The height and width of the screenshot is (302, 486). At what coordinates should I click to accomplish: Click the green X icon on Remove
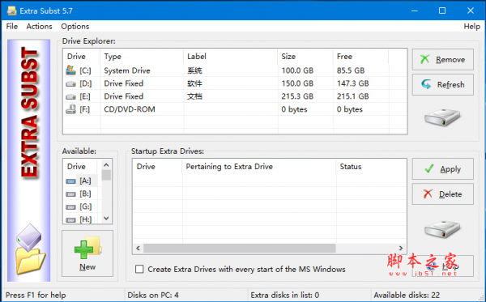pyautogui.click(x=425, y=59)
